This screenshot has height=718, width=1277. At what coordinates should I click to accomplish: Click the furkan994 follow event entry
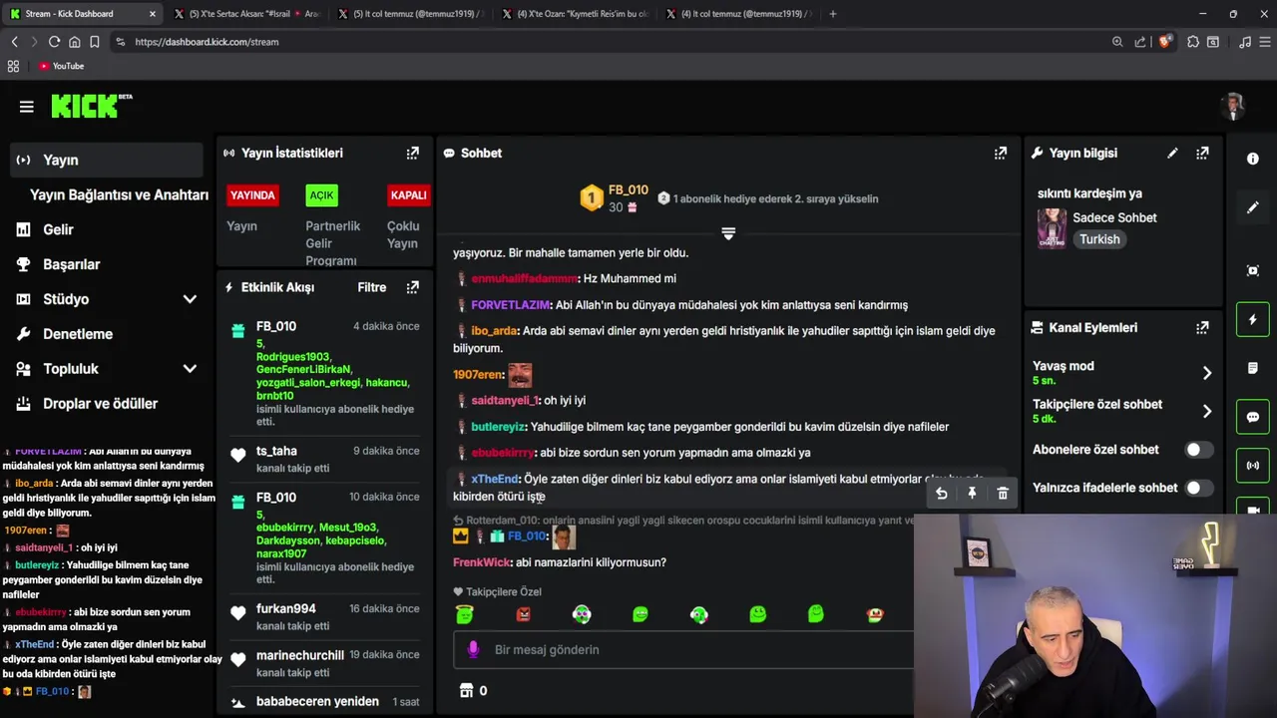coord(324,616)
